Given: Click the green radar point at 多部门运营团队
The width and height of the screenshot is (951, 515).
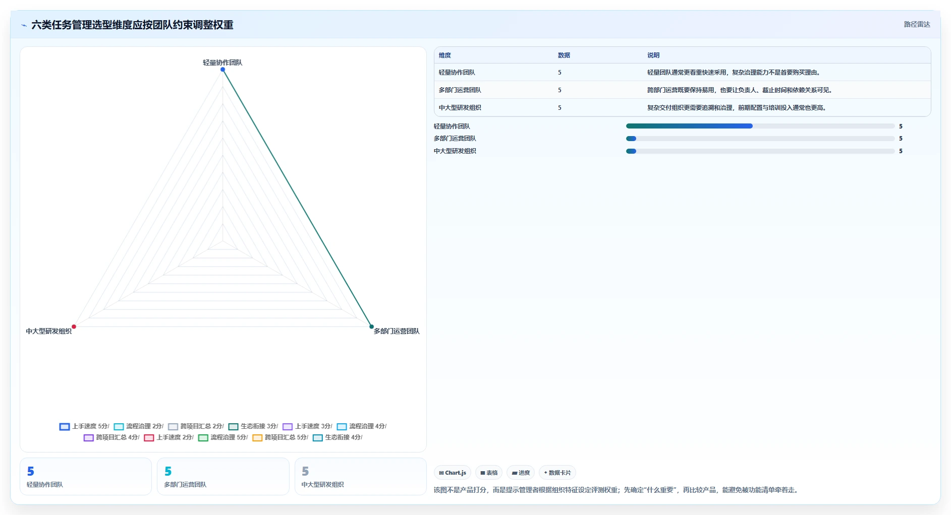Looking at the screenshot, I should [x=372, y=327].
